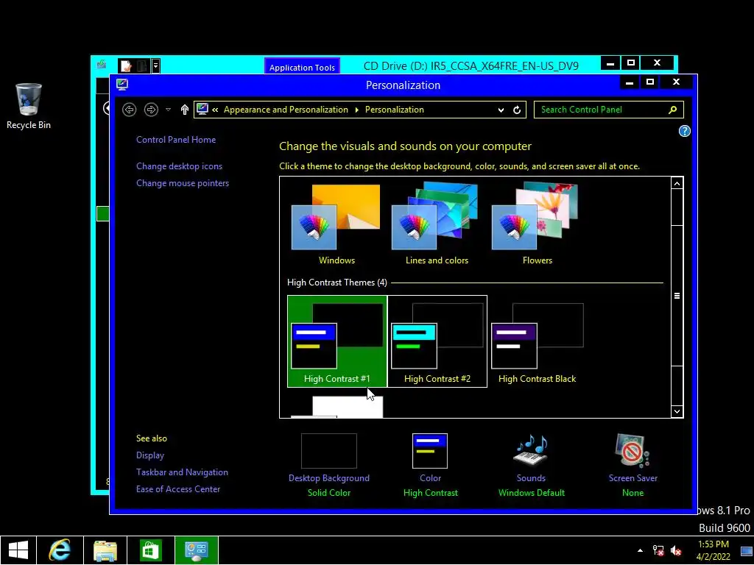
Task: Open Taskbar and Navigation link
Action: pos(182,472)
